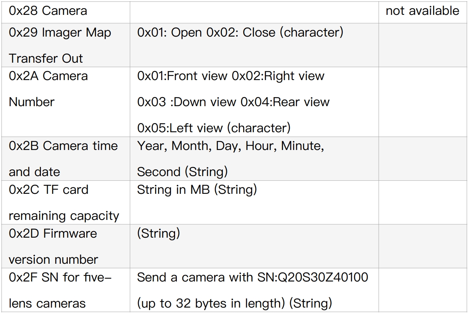
Task: Click '0x2B Camera time and date' cell
Action: coord(63,159)
